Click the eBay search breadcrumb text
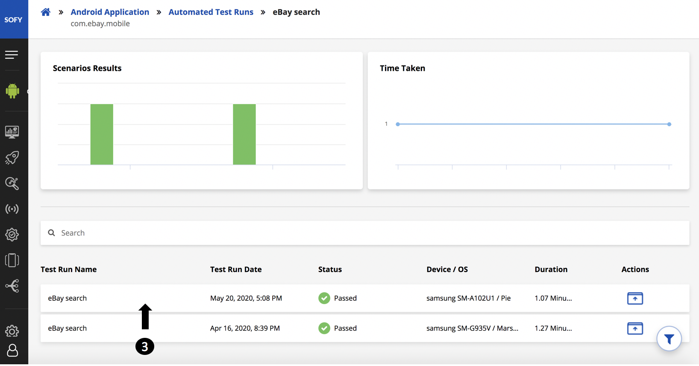 click(296, 12)
